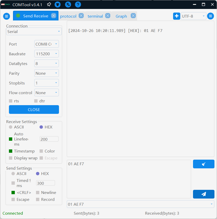Click the received data log area
This screenshot has width=217, height=219.
140,89
